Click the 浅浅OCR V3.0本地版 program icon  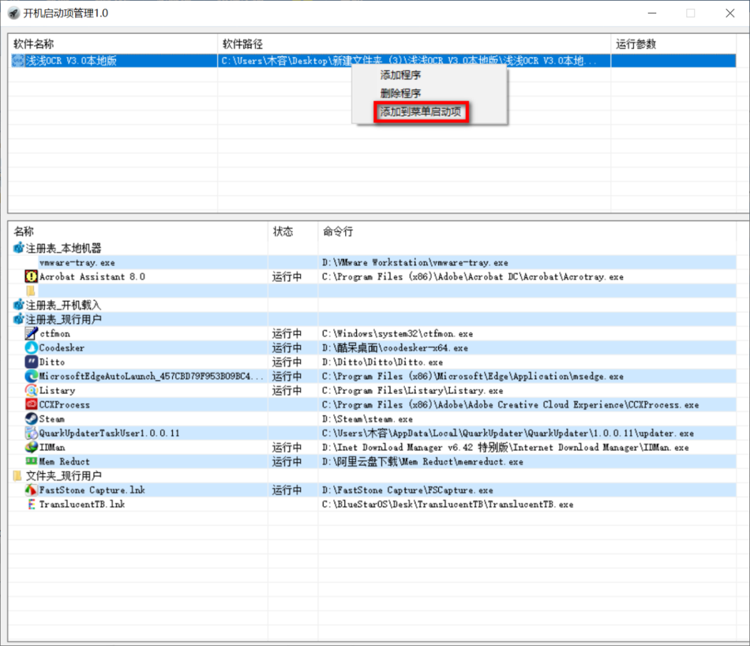18,60
